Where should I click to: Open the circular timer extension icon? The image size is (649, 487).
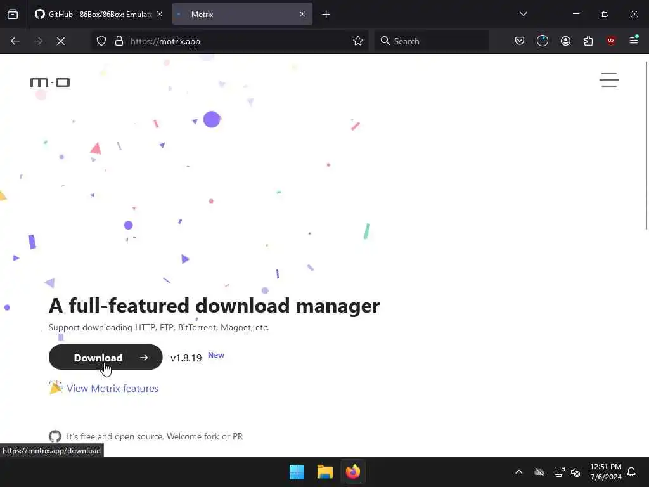pyautogui.click(x=543, y=41)
